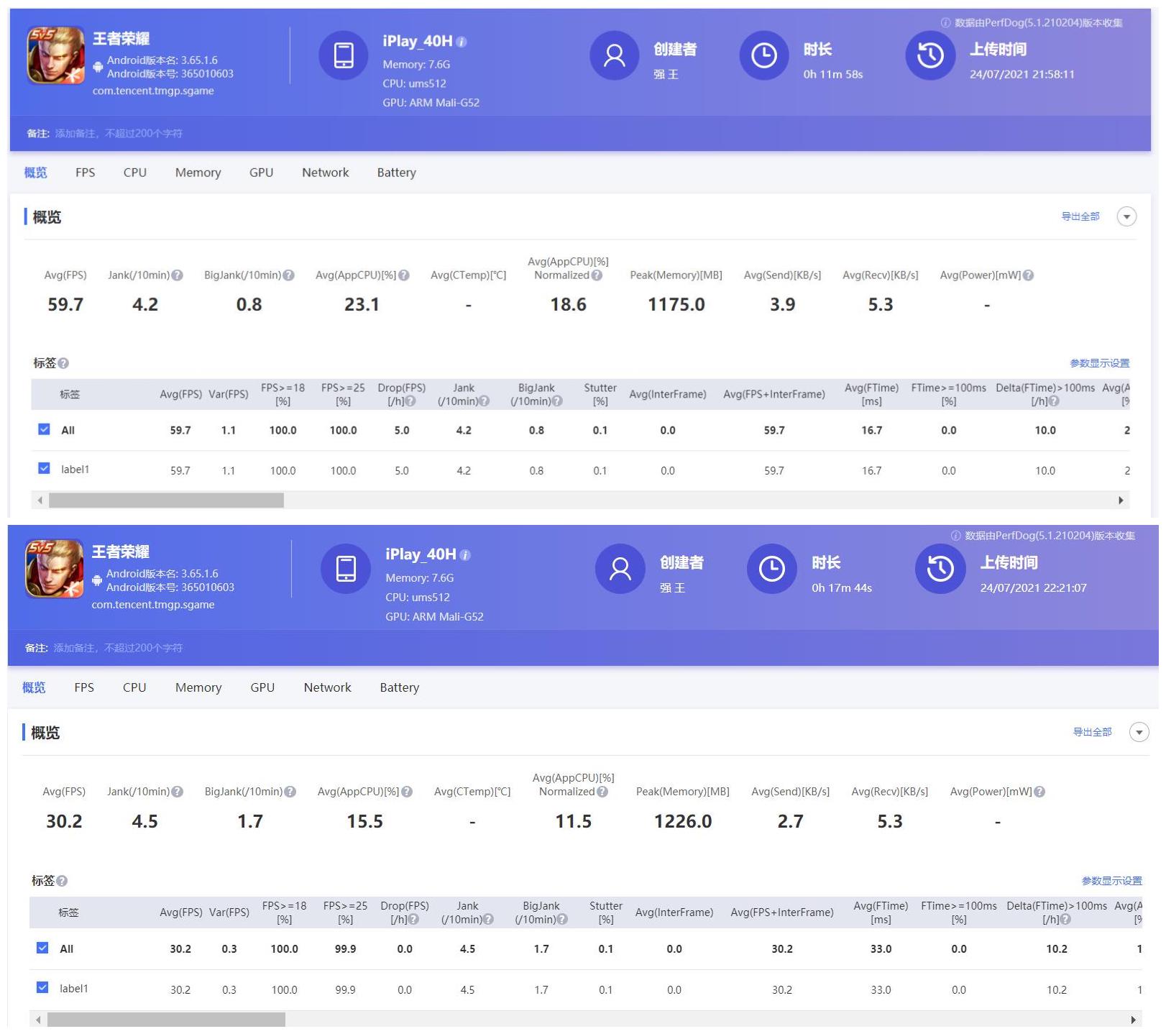Click the right scroll arrow under the 59.7 FPS table
The image size is (1166, 1034).
click(1121, 500)
